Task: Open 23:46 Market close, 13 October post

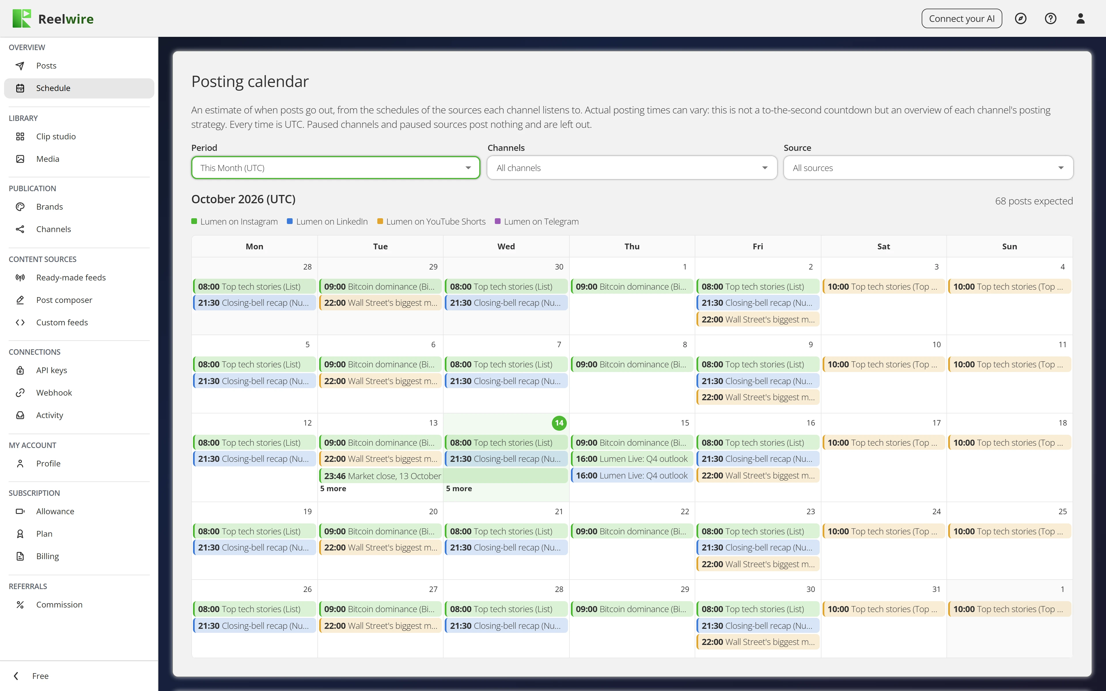Action: click(x=443, y=476)
